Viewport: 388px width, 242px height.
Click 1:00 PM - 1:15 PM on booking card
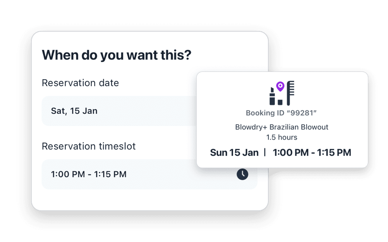coord(312,153)
